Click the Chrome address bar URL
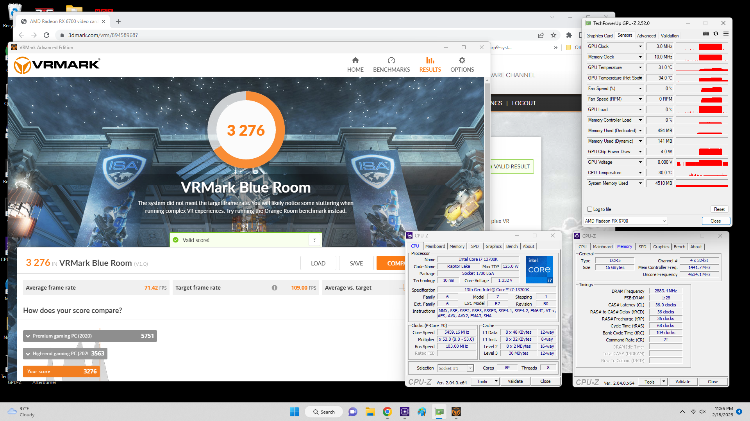 (x=103, y=35)
